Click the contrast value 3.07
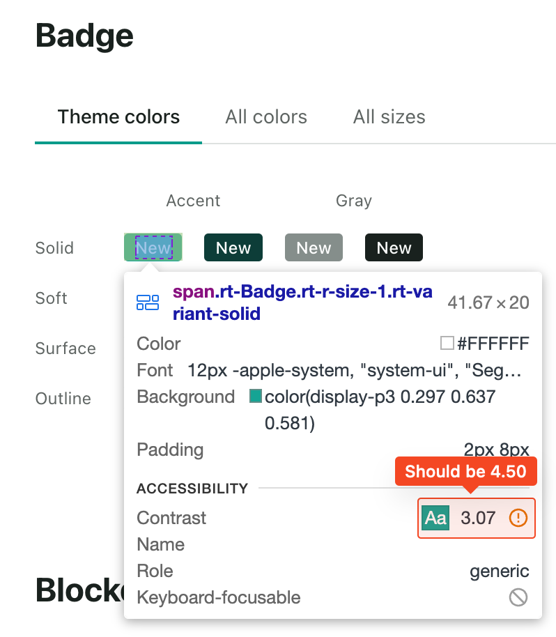 coord(477,518)
